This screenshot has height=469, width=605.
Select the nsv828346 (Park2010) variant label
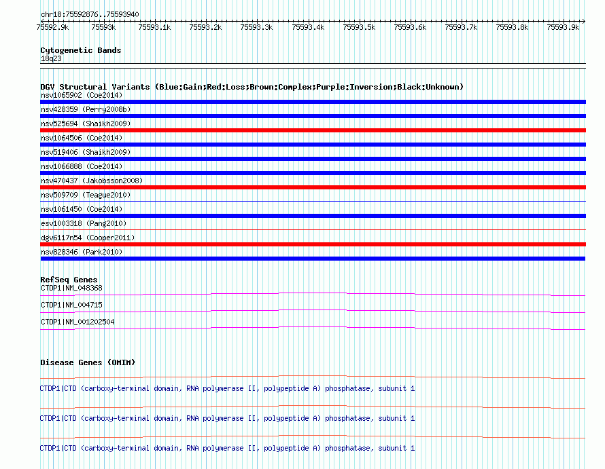coord(82,252)
